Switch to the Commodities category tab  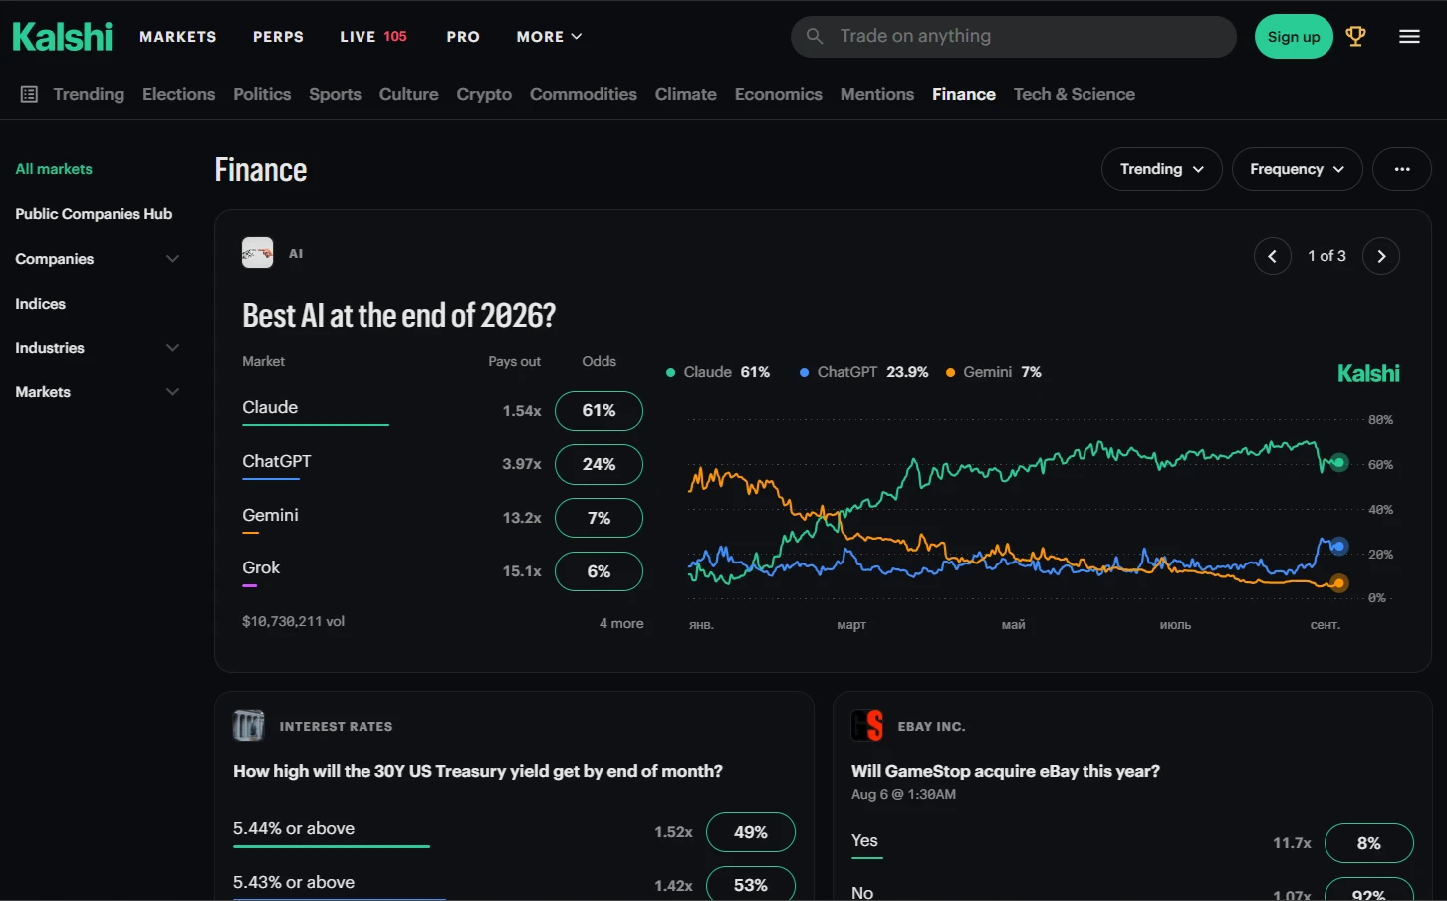point(584,94)
